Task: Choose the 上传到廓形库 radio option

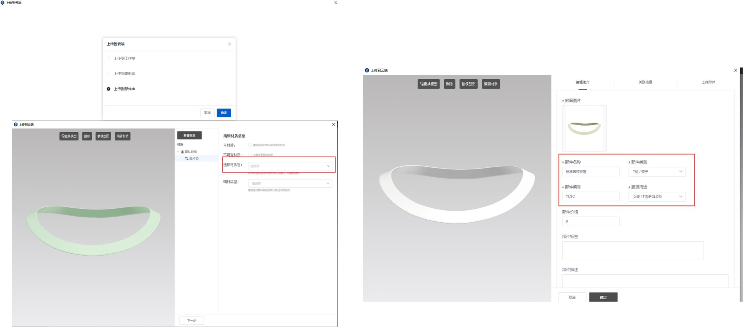Action: click(x=109, y=74)
